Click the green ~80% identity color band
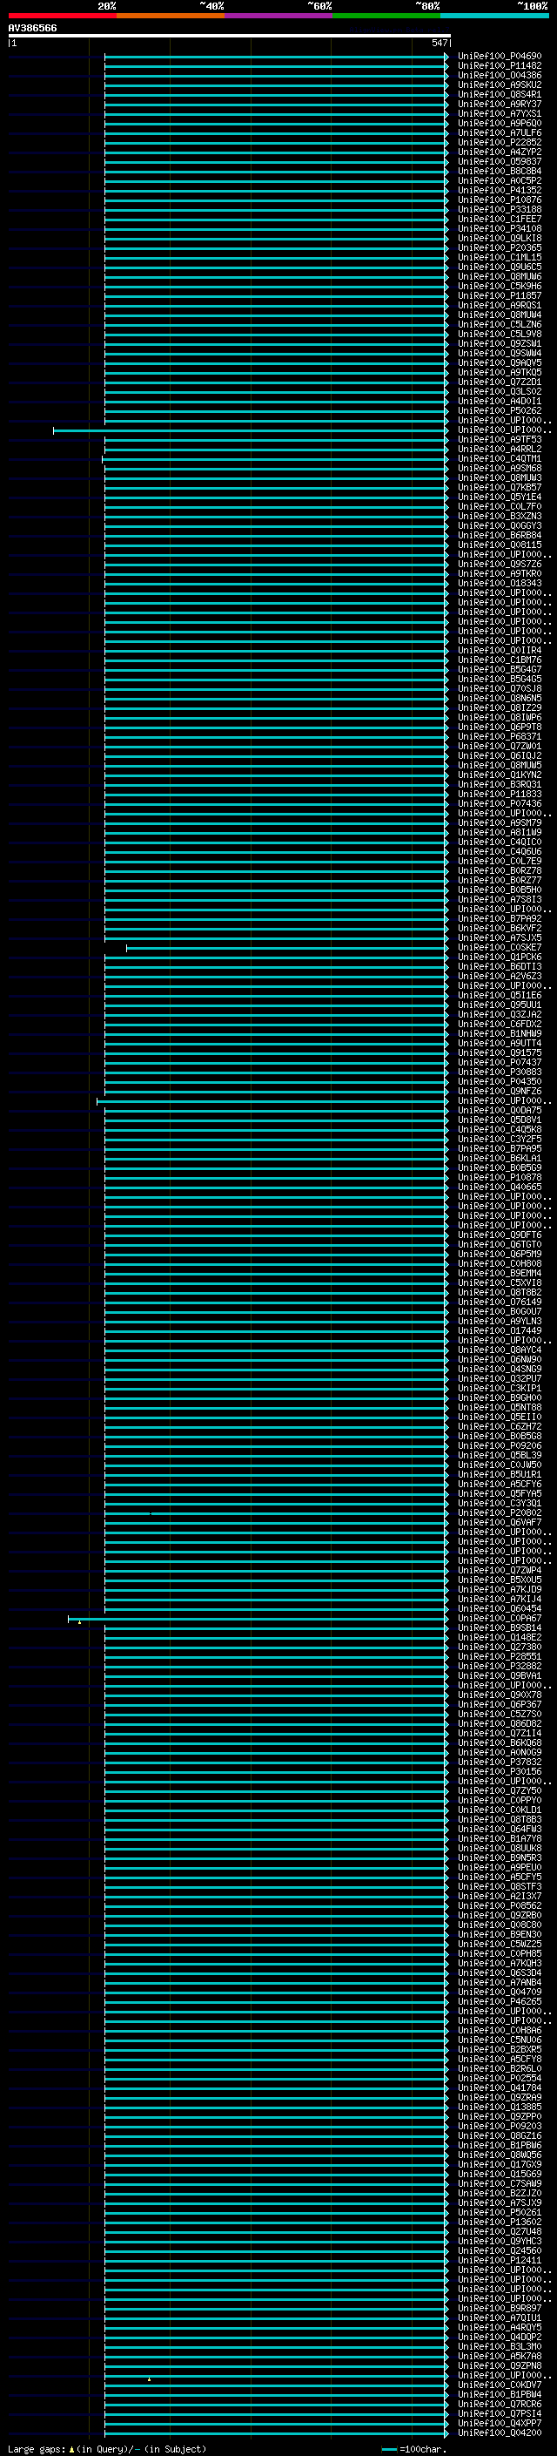The width and height of the screenshot is (557, 2456). (x=386, y=16)
